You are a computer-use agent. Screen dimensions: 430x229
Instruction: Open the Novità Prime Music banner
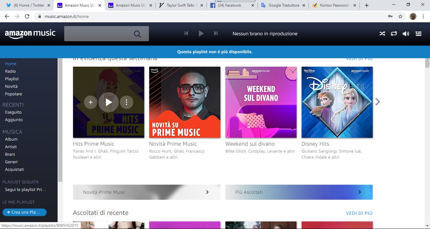147,192
